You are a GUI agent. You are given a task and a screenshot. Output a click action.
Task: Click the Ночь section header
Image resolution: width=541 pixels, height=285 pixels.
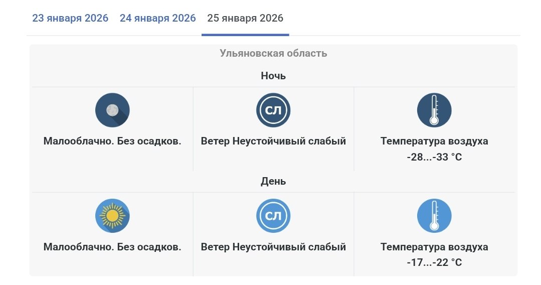(273, 76)
